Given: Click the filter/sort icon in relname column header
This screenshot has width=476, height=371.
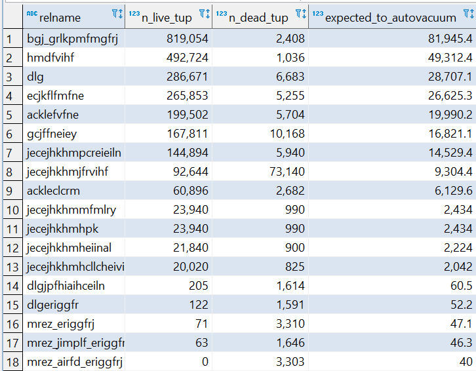Looking at the screenshot, I should [x=116, y=14].
